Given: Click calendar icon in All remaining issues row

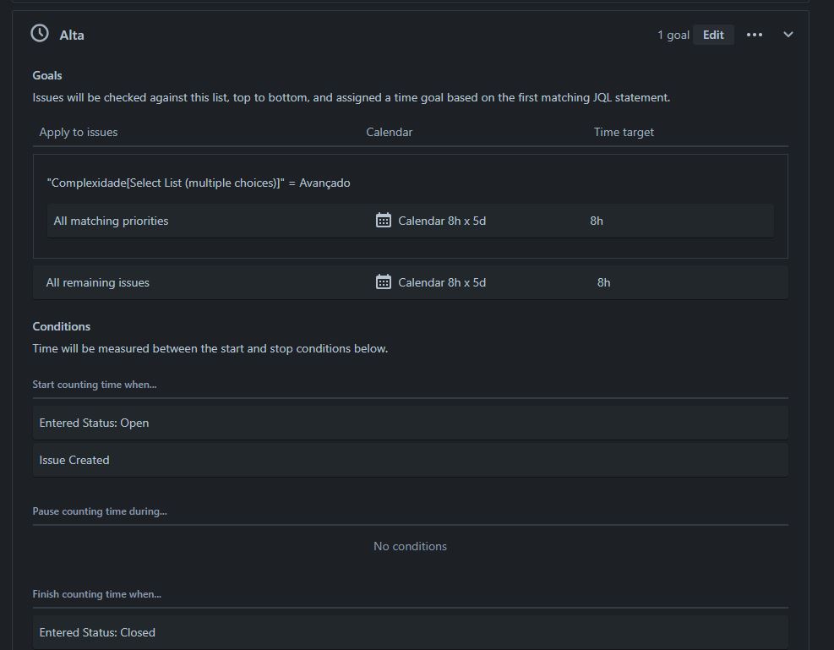Looking at the screenshot, I should pyautogui.click(x=384, y=282).
